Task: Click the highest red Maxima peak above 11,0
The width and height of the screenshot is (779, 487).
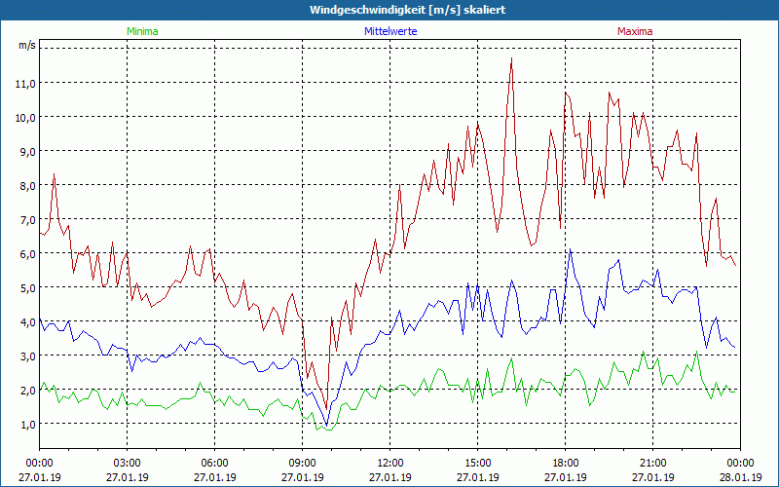Action: [511, 59]
